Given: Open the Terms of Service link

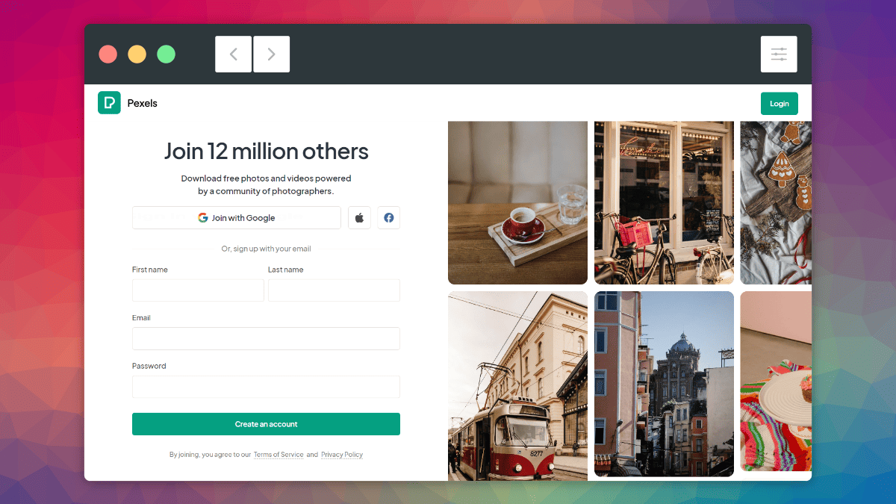Looking at the screenshot, I should (x=279, y=455).
